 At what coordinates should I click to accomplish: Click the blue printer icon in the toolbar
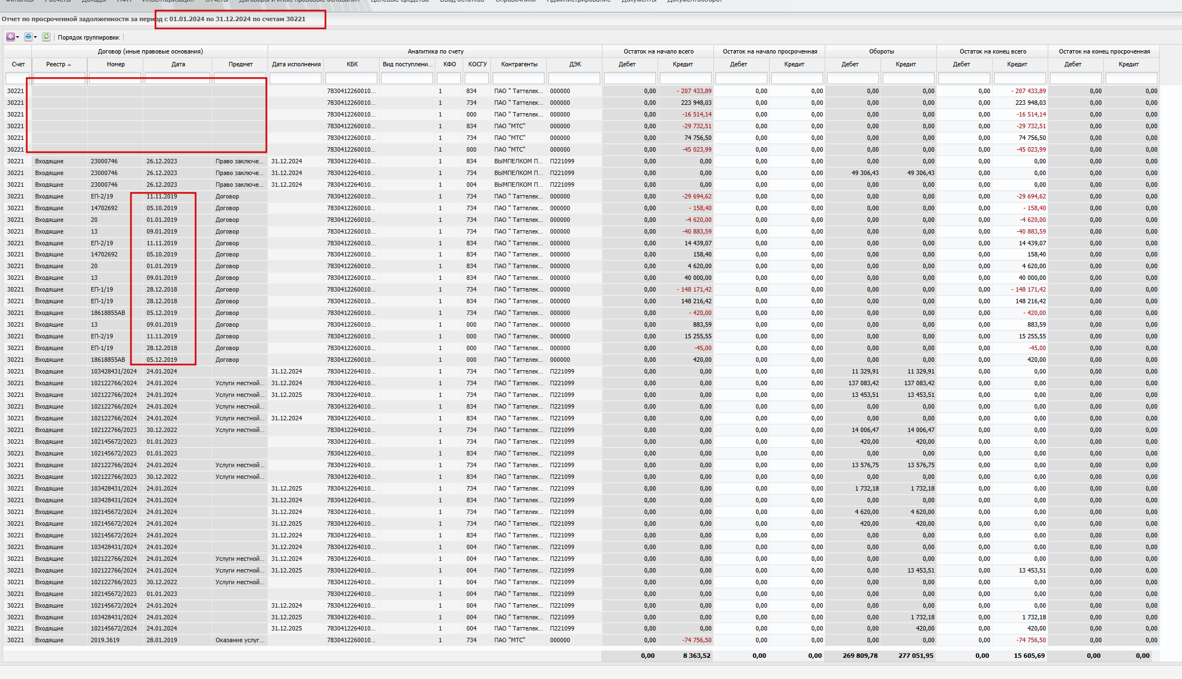28,37
